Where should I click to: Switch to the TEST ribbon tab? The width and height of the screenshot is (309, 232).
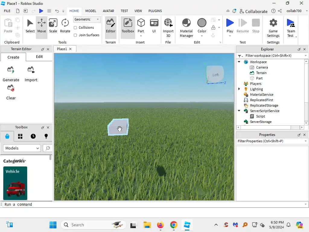pos(124,11)
